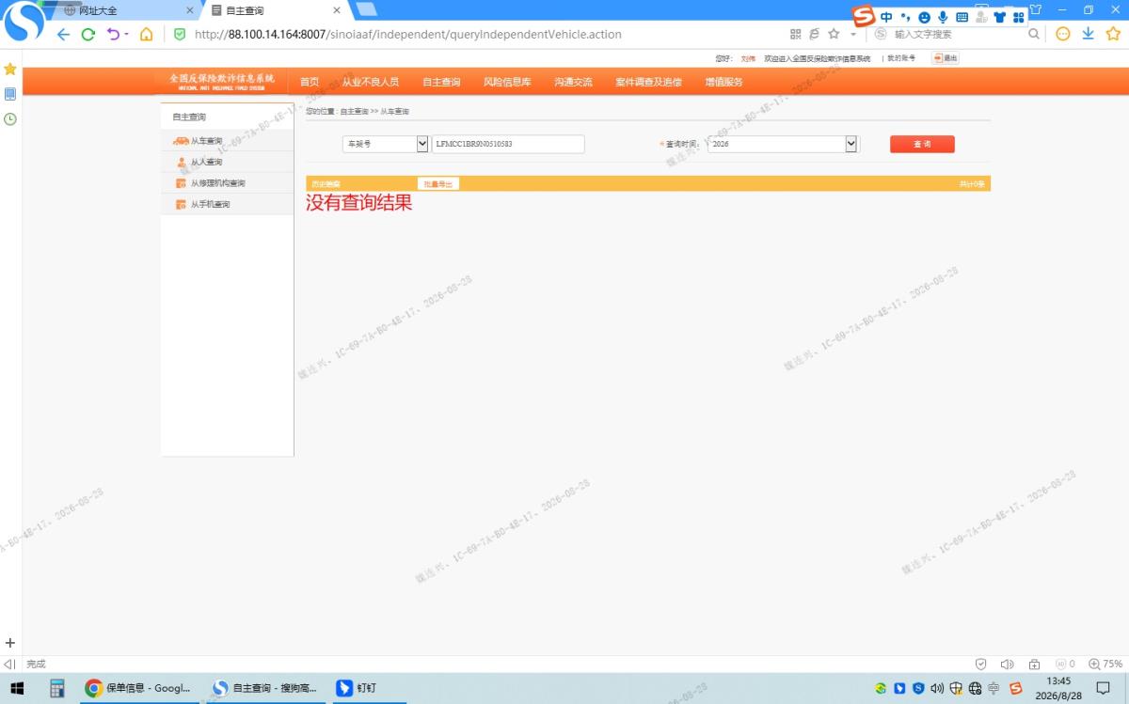Click the browser address bar URL
Viewport: 1129px width, 704px height.
(x=407, y=34)
